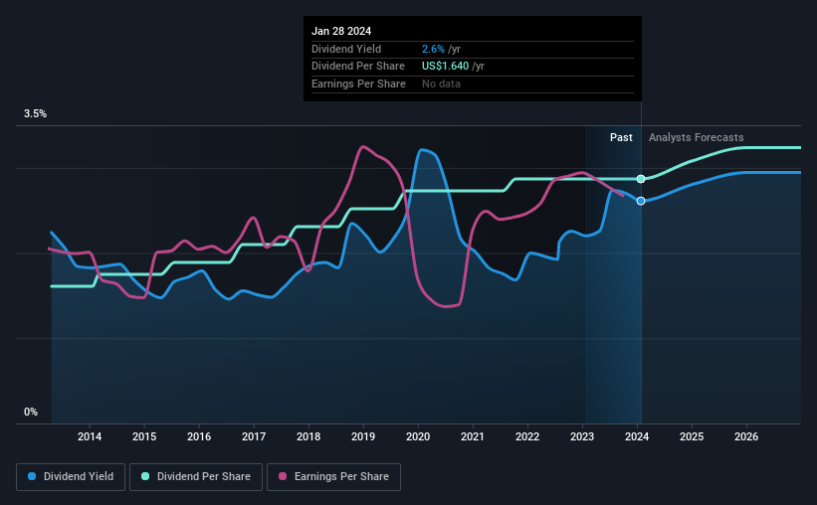Click the 2.6% dividend yield value in tooltip
The width and height of the screenshot is (817, 505).
coord(433,49)
